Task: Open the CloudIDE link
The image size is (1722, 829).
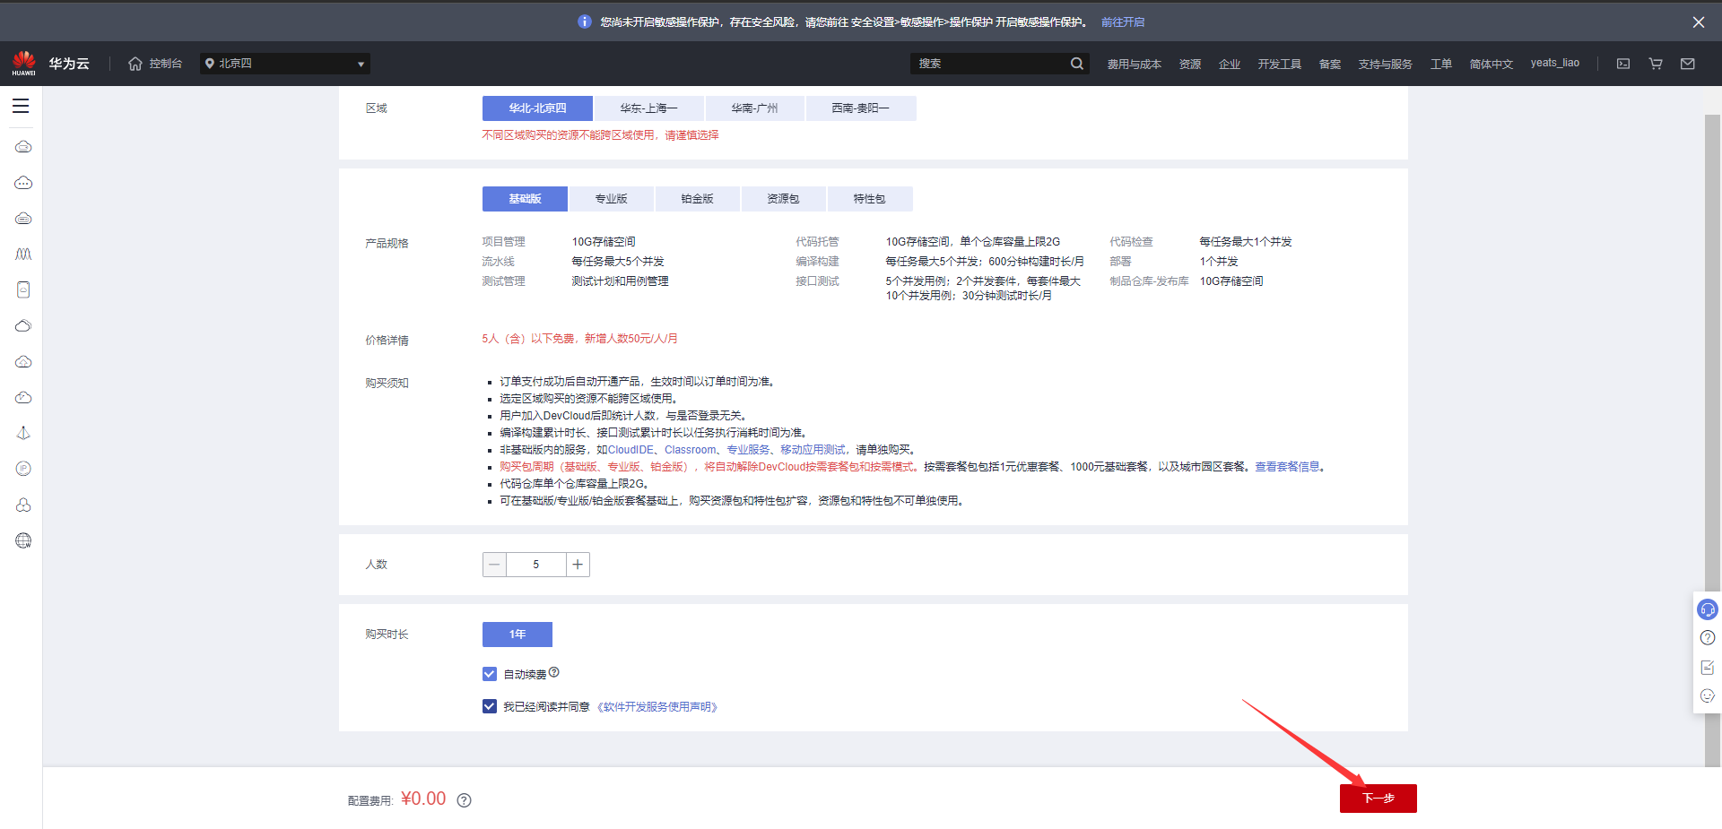Action: 631,450
